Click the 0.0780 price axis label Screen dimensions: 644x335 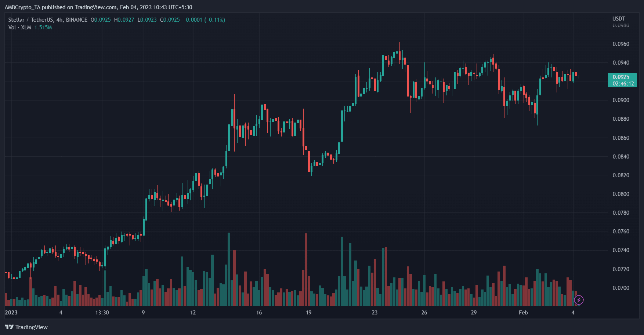621,213
